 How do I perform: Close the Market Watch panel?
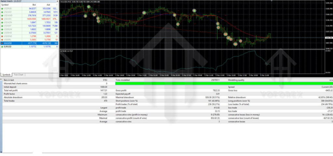57,1
